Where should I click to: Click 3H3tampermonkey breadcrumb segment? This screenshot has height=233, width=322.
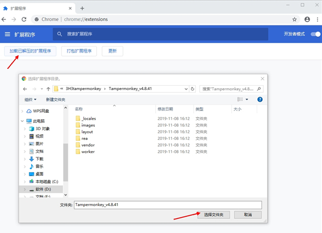pyautogui.click(x=83, y=89)
